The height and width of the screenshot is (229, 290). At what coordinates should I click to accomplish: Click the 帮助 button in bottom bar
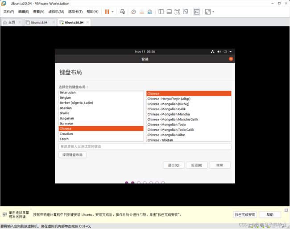[270, 215]
